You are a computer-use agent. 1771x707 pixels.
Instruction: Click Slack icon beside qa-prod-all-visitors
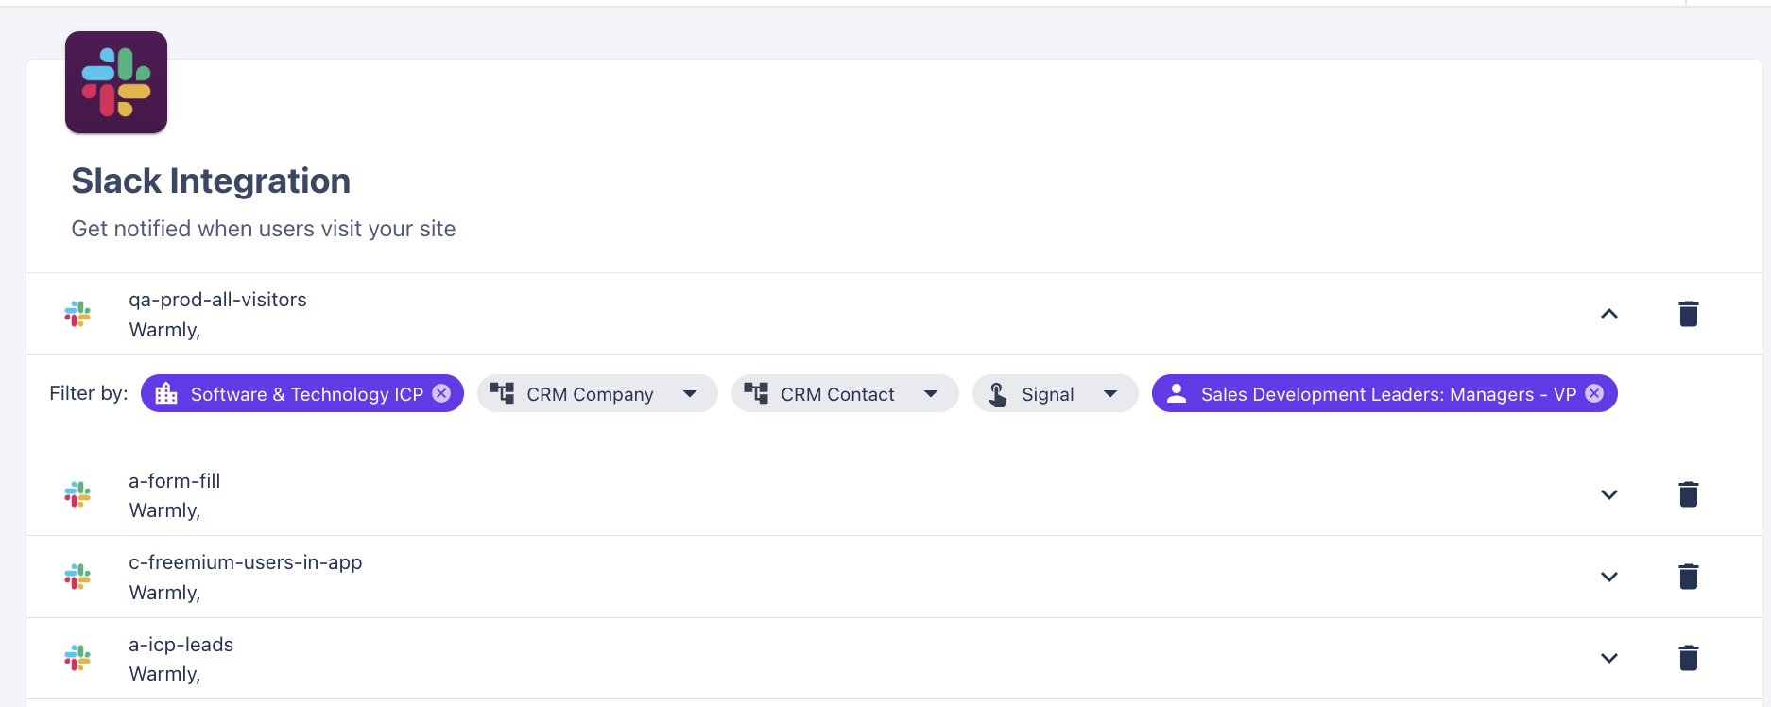point(77,314)
